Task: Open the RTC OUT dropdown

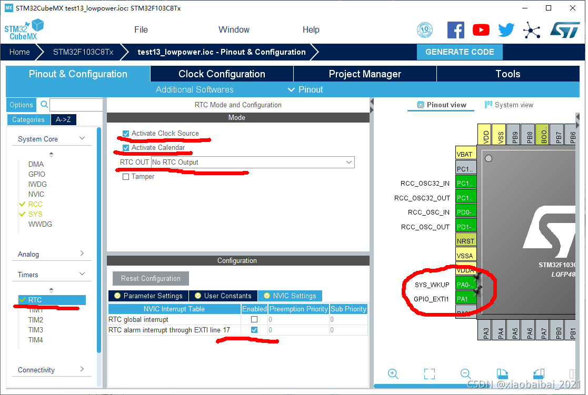Action: [x=253, y=163]
